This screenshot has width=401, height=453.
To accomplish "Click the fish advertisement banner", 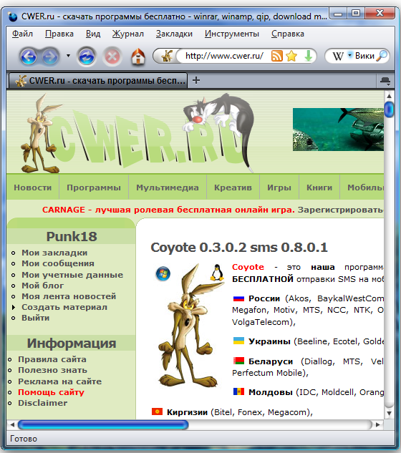I will (338, 130).
